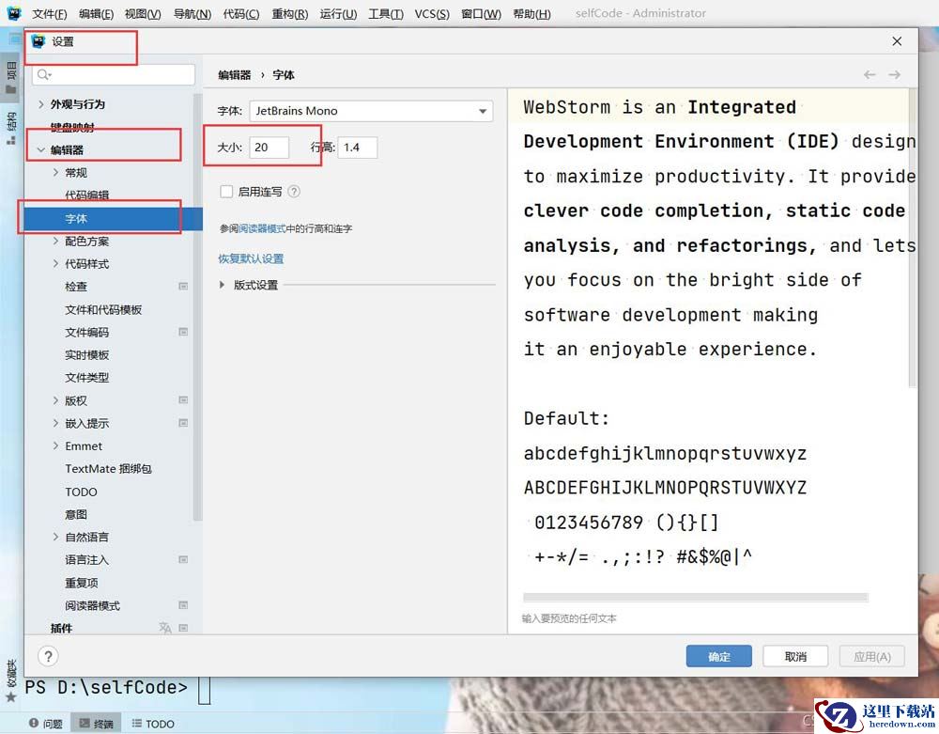Click the forward navigation arrow
The height and width of the screenshot is (734, 939).
[895, 74]
